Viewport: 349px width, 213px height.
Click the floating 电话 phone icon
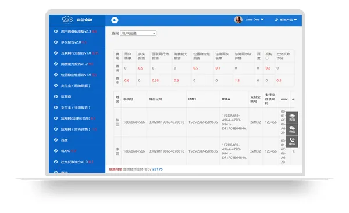click(x=292, y=142)
